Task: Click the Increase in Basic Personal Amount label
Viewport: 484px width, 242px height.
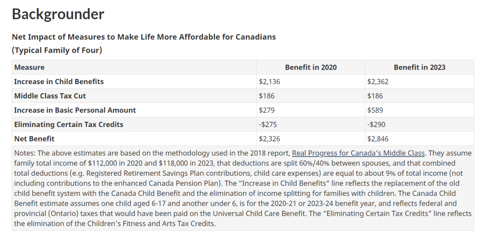Action: tap(75, 110)
